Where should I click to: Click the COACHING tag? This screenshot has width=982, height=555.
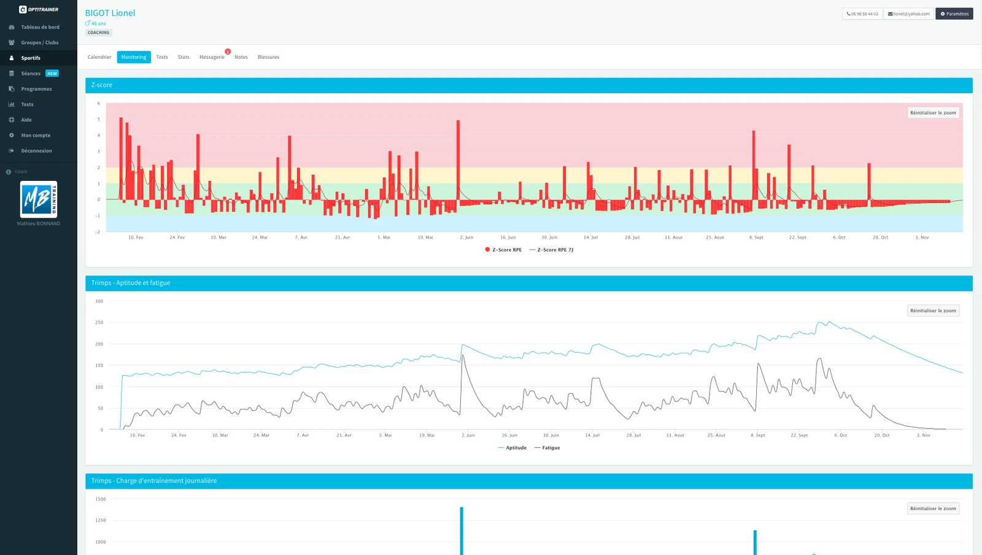[x=98, y=33]
